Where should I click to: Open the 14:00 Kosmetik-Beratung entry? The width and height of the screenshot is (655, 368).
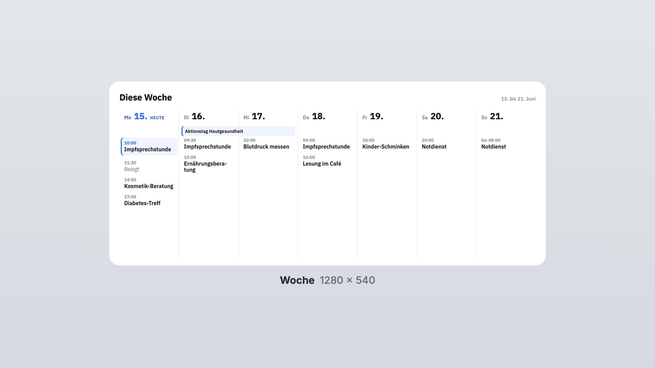(149, 183)
